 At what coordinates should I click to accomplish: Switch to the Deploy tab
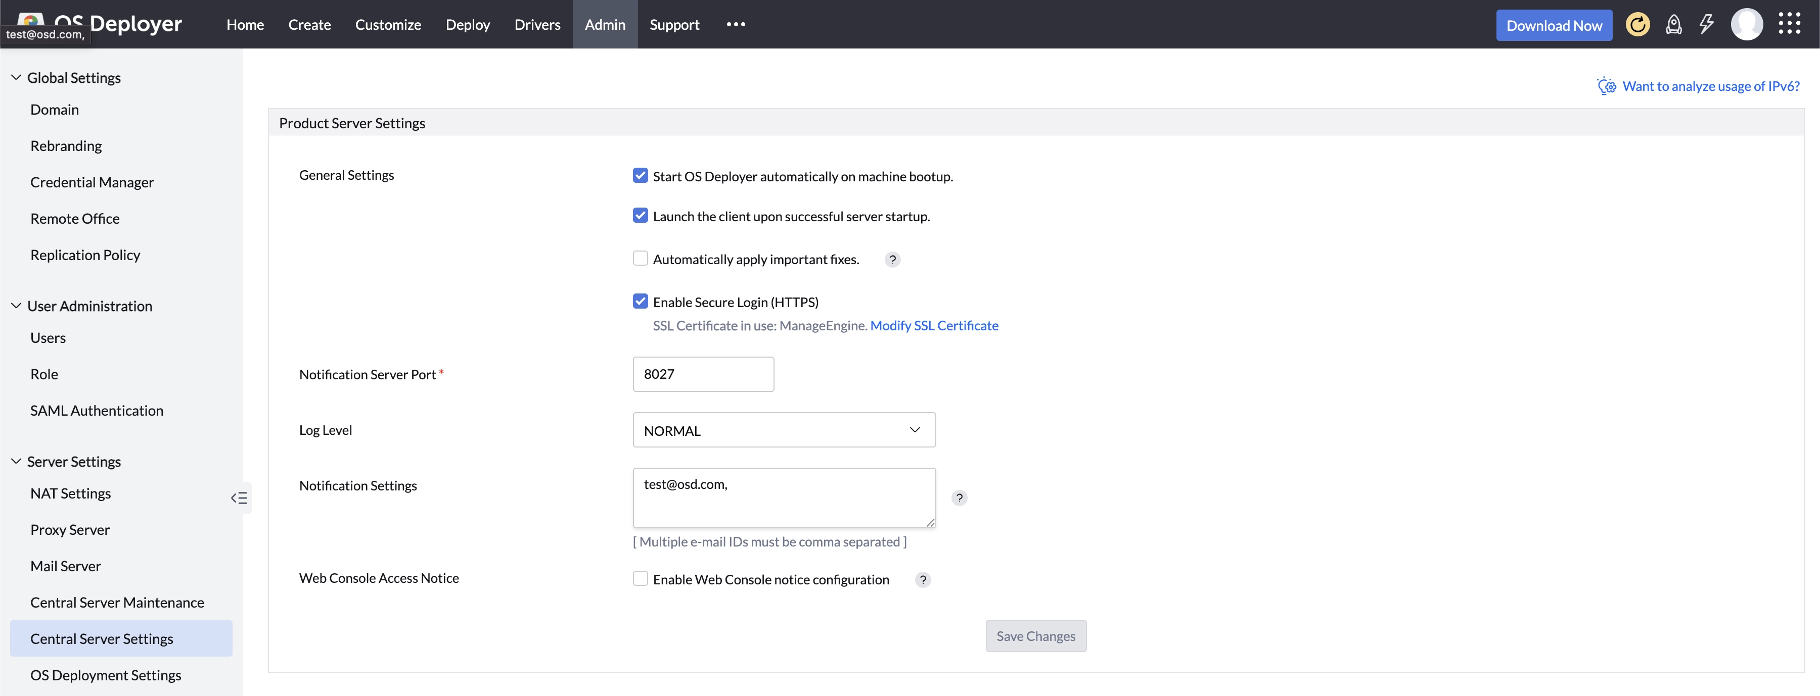(x=468, y=24)
